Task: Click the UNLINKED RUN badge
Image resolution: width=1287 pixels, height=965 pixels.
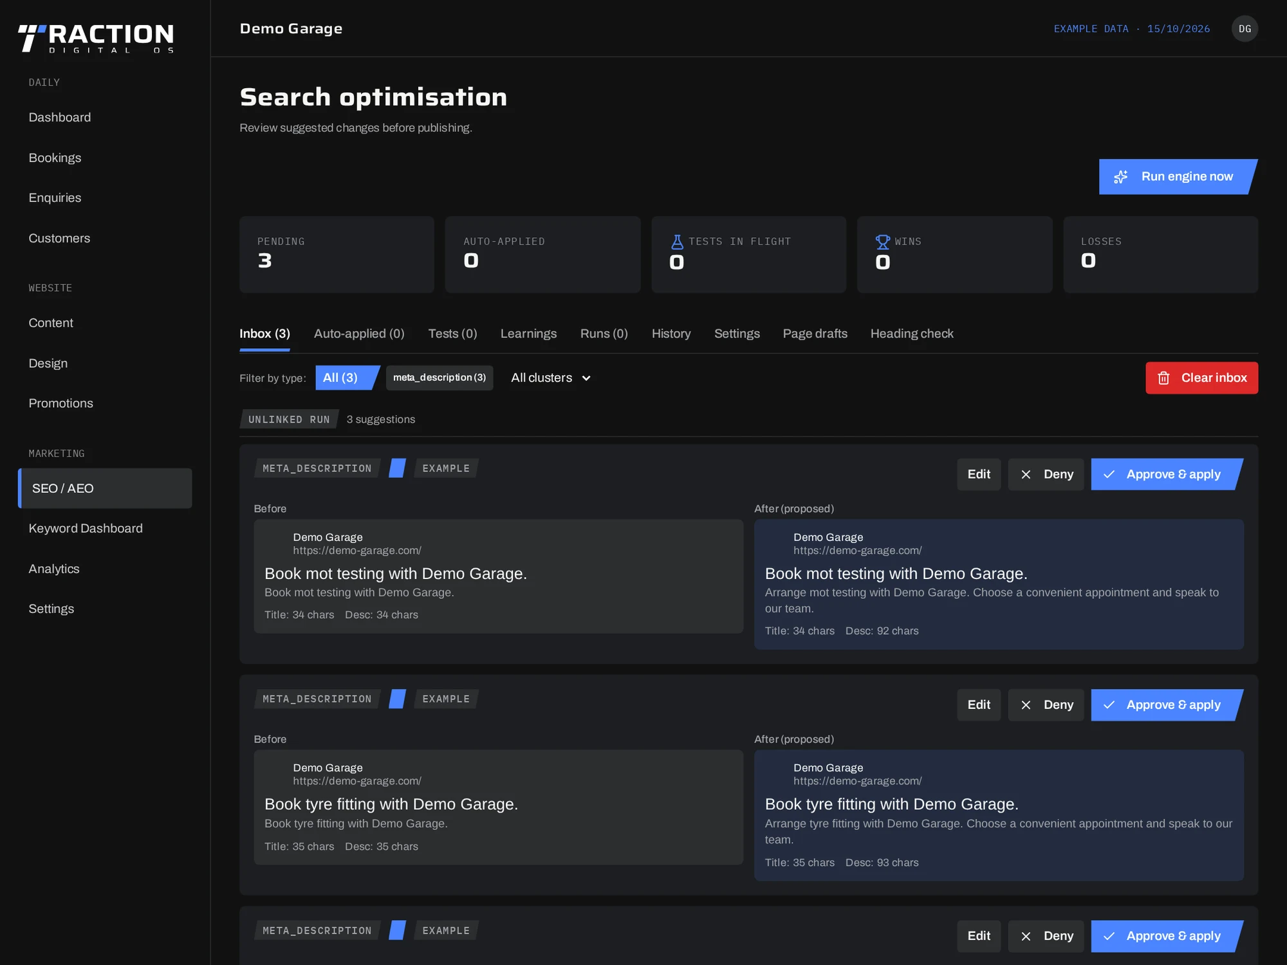Action: [289, 419]
